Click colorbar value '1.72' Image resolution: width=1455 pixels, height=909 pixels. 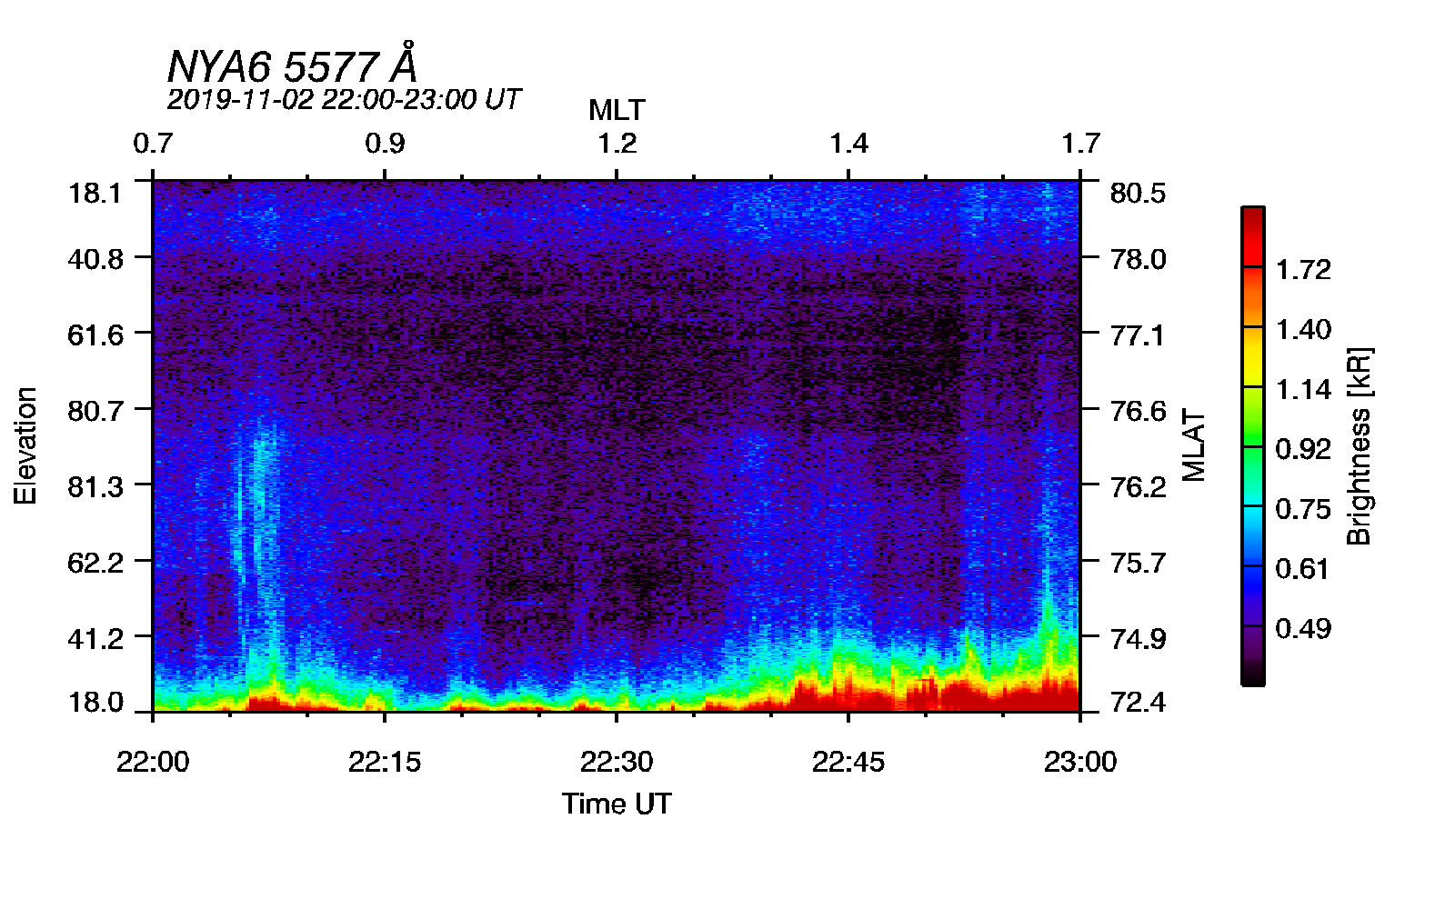click(x=1303, y=270)
